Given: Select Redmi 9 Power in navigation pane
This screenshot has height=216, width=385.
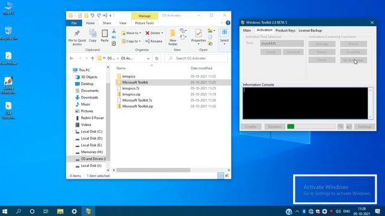Looking at the screenshot, I should (92, 118).
